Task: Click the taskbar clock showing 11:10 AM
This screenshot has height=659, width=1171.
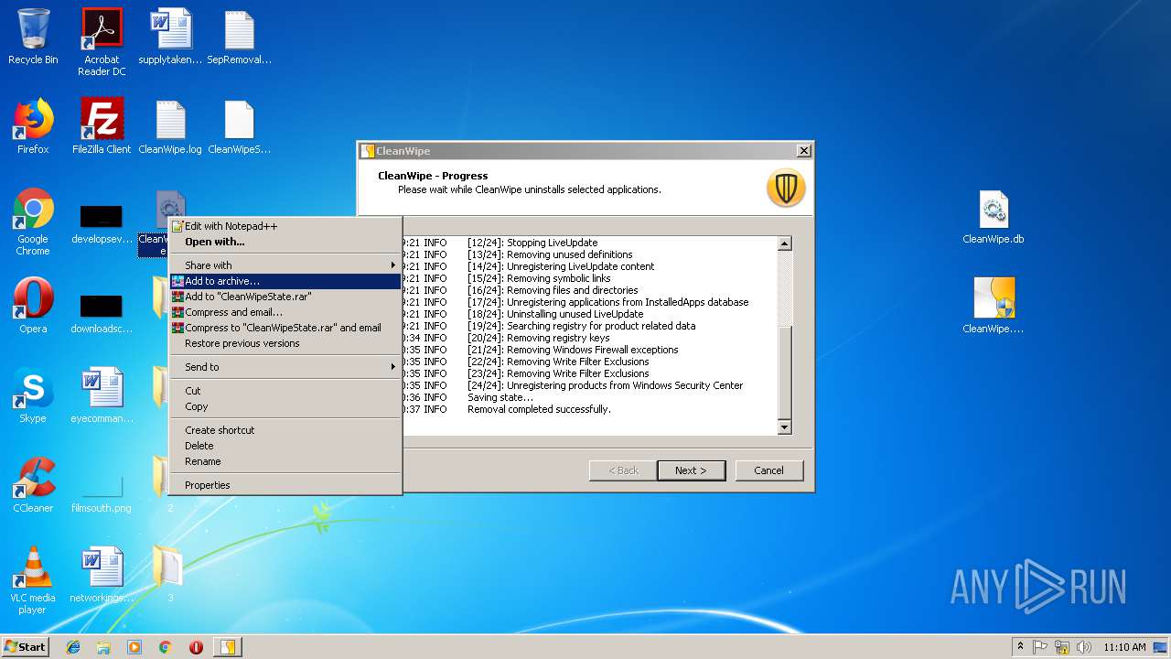Action: click(1124, 647)
